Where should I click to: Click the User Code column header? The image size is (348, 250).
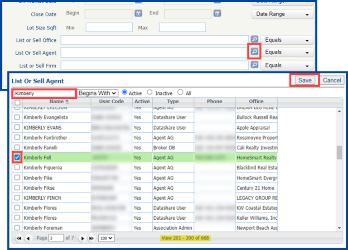point(111,101)
